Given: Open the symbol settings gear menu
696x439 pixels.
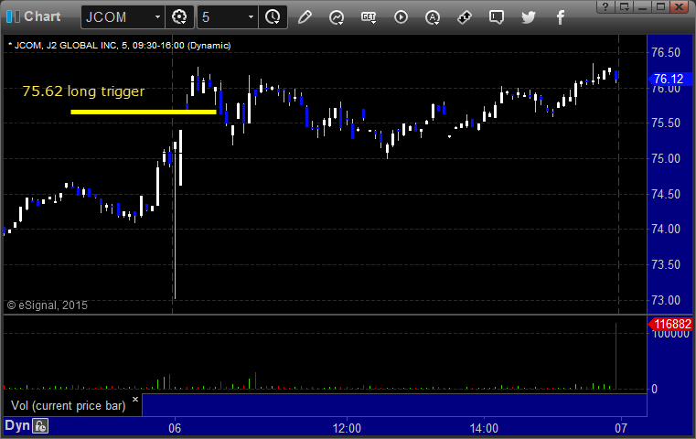Looking at the screenshot, I should click(179, 16).
